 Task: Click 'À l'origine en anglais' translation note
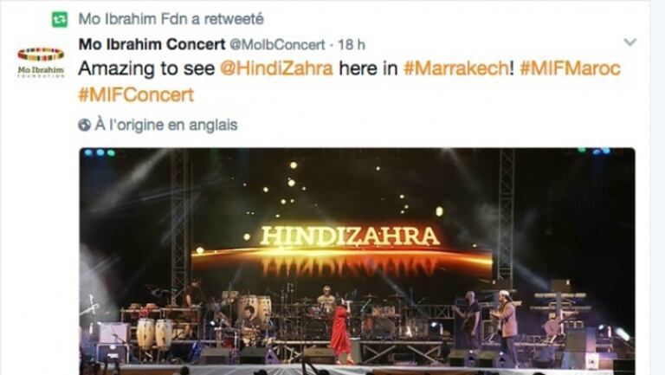pyautogui.click(x=166, y=125)
